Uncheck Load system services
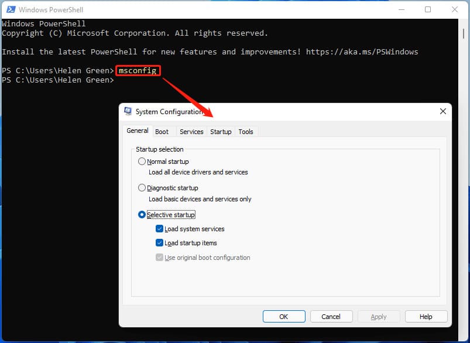470x343 pixels. tap(160, 229)
